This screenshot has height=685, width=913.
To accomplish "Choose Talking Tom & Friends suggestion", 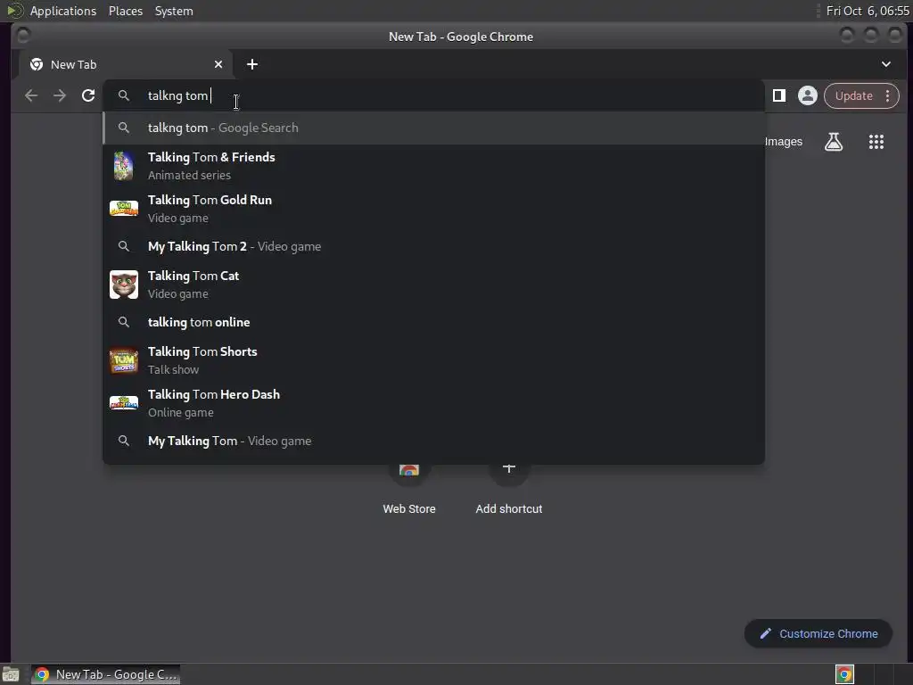I will tap(434, 166).
